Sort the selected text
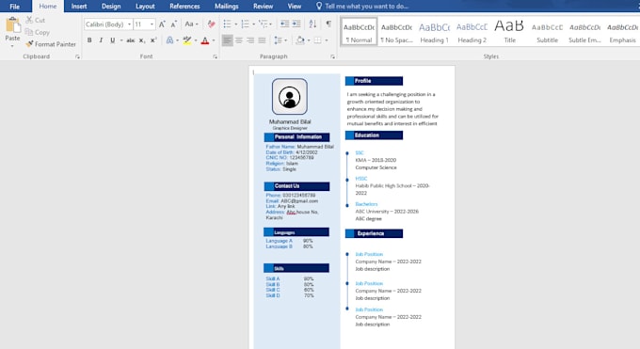 coord(312,24)
